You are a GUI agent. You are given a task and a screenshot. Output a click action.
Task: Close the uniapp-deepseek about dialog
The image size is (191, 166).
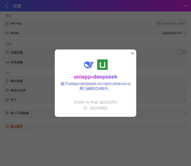coord(132,53)
